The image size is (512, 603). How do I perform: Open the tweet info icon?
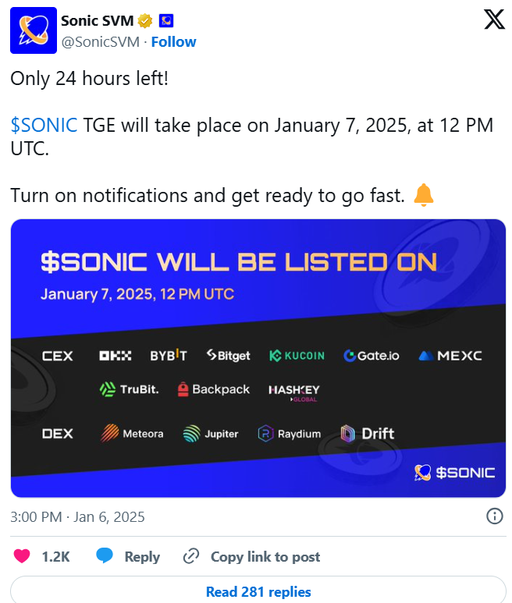click(494, 516)
